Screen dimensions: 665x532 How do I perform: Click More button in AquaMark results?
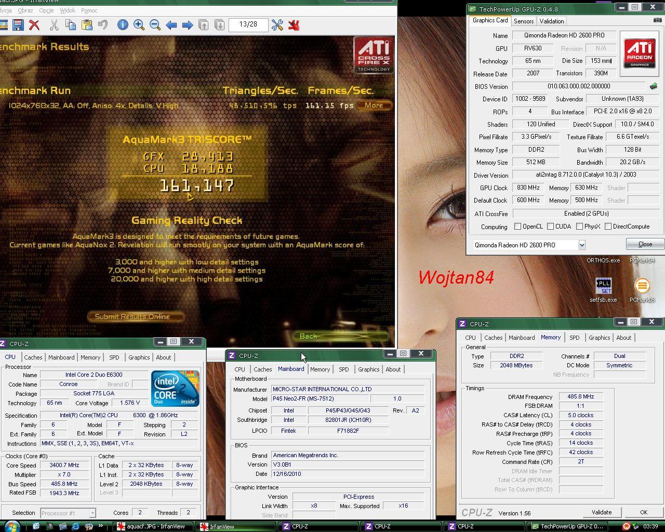tap(374, 105)
